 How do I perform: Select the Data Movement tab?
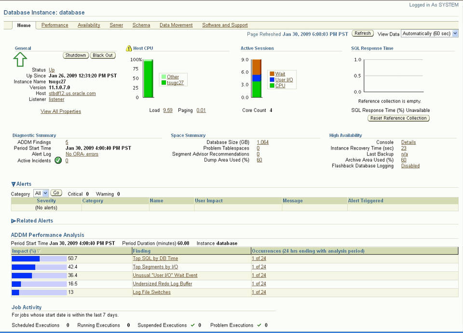click(176, 25)
